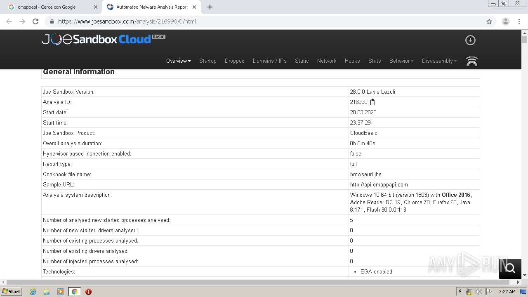Close the omappapi Google search tab

pos(96,7)
